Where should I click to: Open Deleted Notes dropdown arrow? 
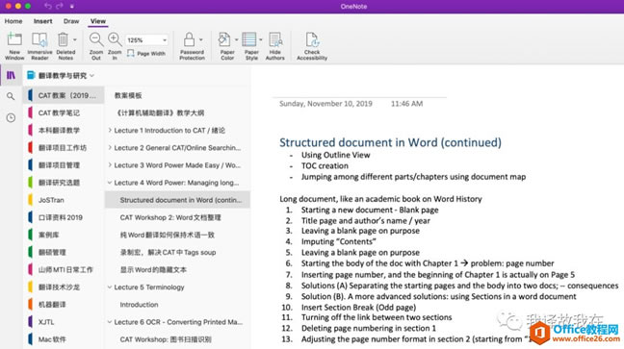click(x=74, y=39)
